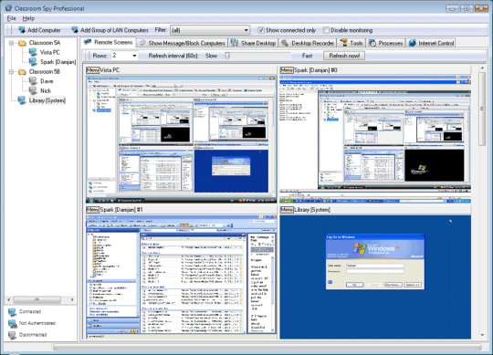Image resolution: width=493 pixels, height=355 pixels.
Task: Click the Add Group of LAN Computers label
Action: 114,30
